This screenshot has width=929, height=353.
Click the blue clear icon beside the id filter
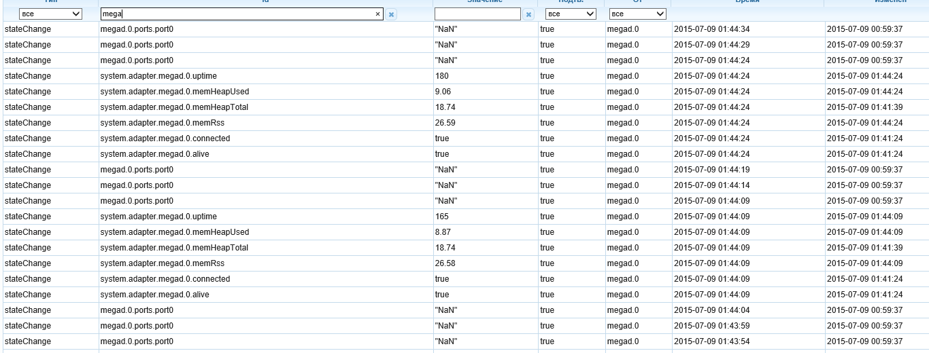[391, 14]
